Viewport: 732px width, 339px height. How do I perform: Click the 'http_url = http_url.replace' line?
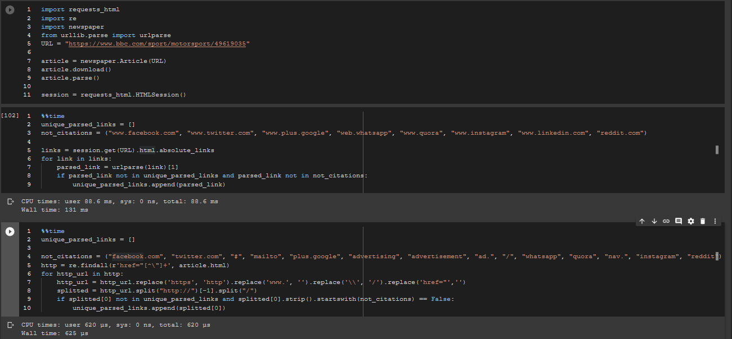[x=262, y=282]
